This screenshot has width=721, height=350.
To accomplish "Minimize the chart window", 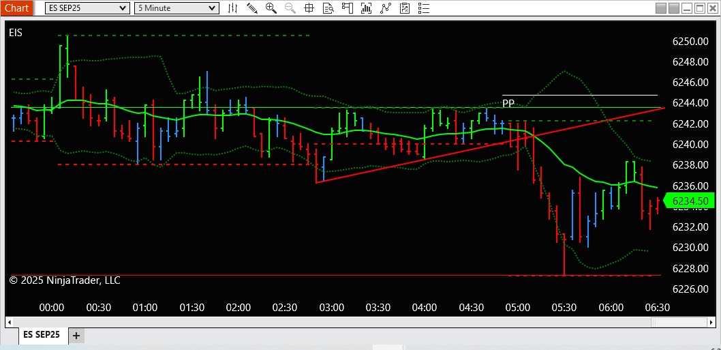I will [x=687, y=8].
